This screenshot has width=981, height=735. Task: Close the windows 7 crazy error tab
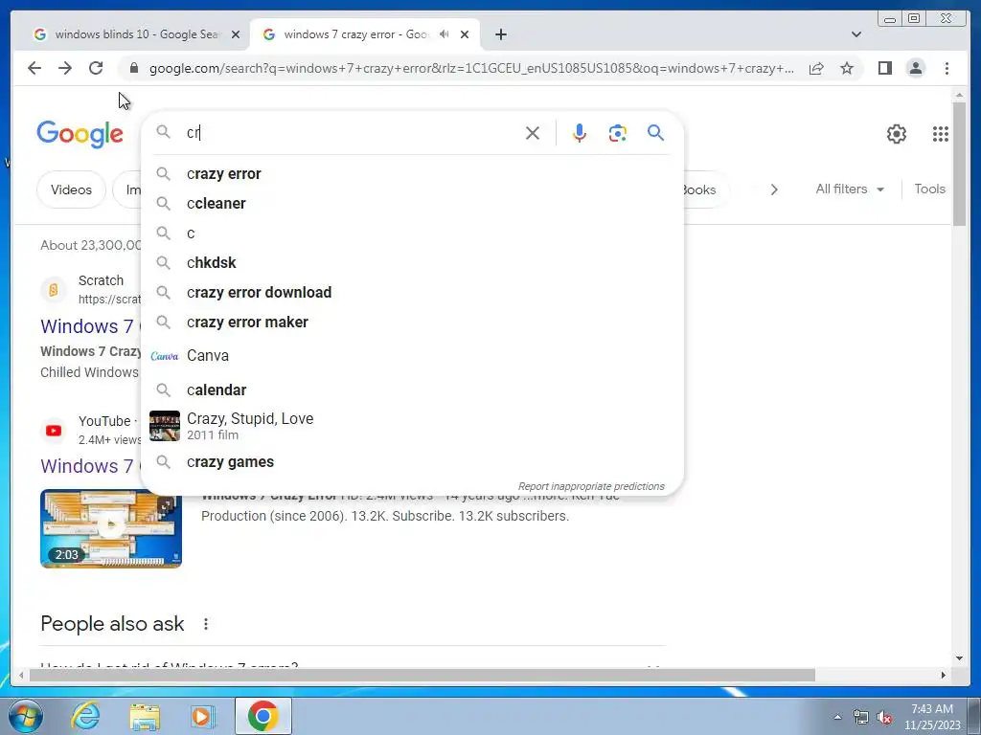pos(465,34)
